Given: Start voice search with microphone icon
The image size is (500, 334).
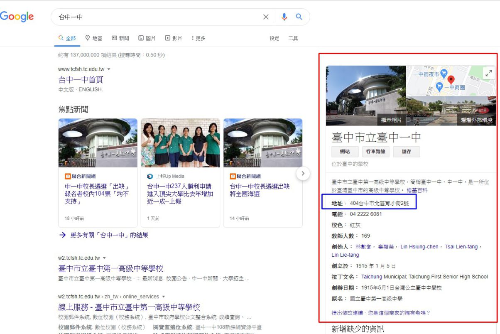Looking at the screenshot, I should (284, 17).
